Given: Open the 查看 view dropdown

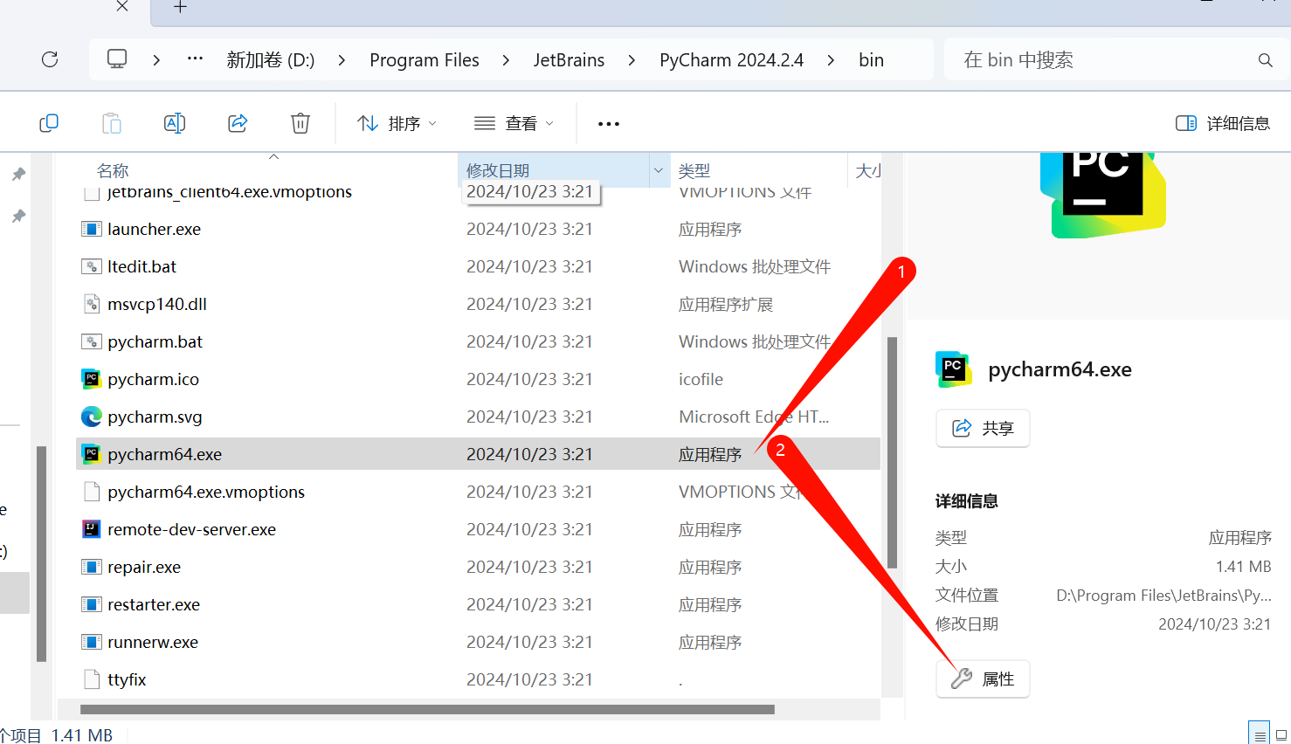Looking at the screenshot, I should click(x=514, y=123).
